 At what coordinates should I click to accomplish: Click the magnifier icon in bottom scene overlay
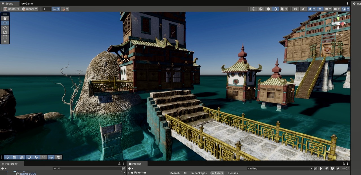(44, 157)
